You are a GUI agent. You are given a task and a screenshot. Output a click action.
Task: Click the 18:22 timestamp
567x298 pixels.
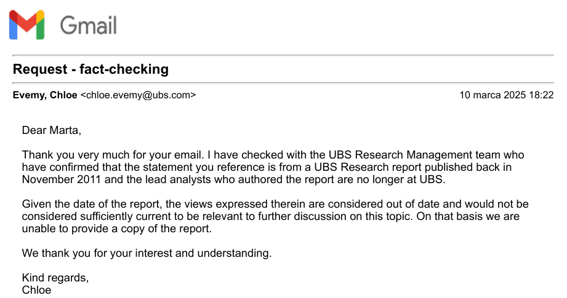point(541,95)
